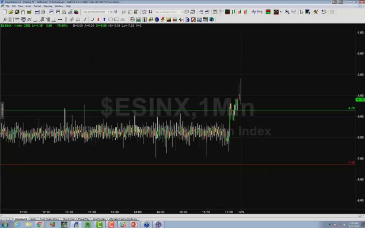Click the lightning bolt app icon
This screenshot has width=365, height=228.
point(163,20)
